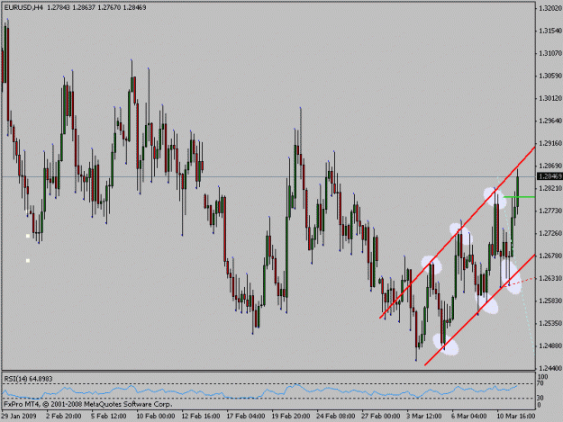The height and width of the screenshot is (422, 563).
Task: Click the price scale value 1.25350
Action: pos(550,323)
